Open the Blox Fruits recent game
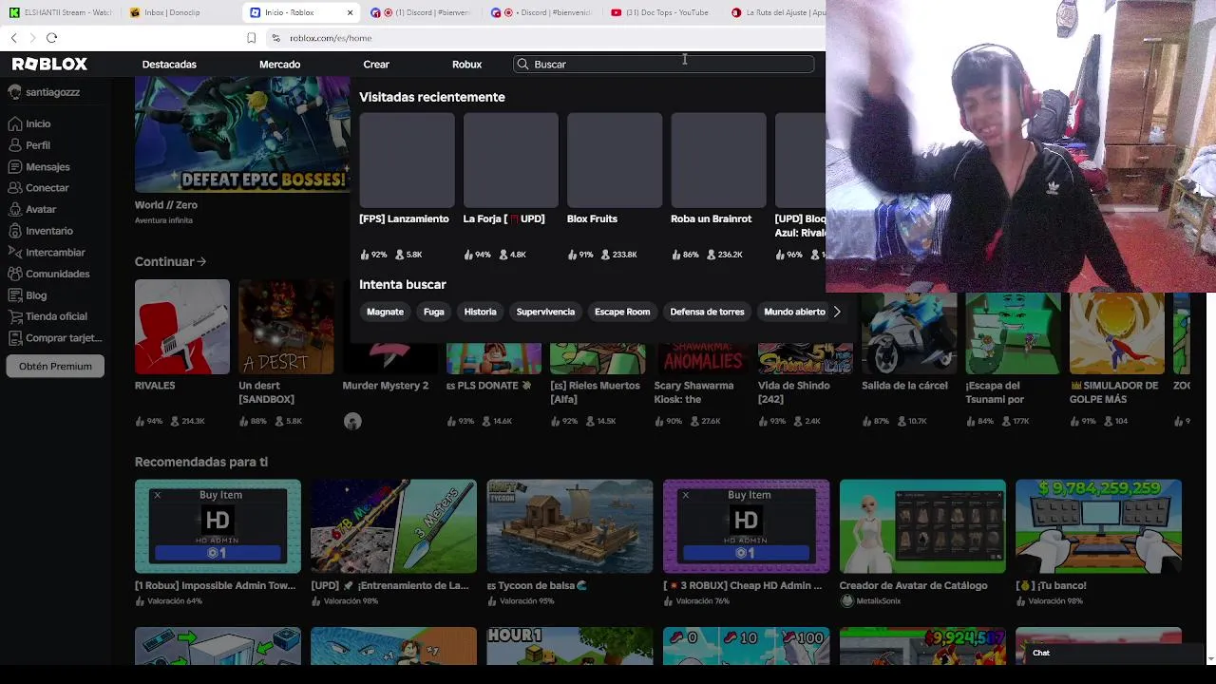The height and width of the screenshot is (684, 1216). (615, 160)
